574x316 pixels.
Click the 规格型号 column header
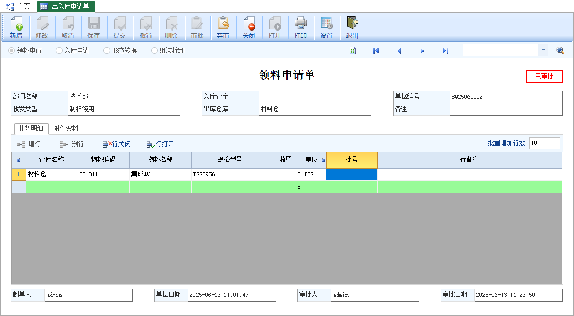click(230, 160)
